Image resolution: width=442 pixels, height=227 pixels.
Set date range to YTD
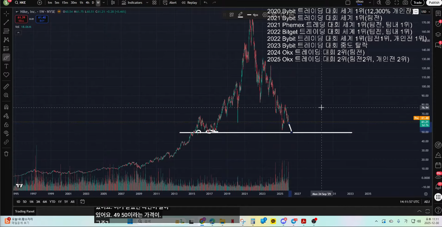click(52, 202)
